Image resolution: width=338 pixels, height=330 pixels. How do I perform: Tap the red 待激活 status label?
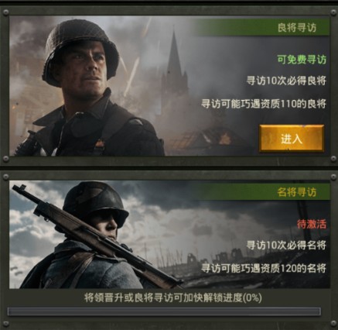click(x=312, y=224)
